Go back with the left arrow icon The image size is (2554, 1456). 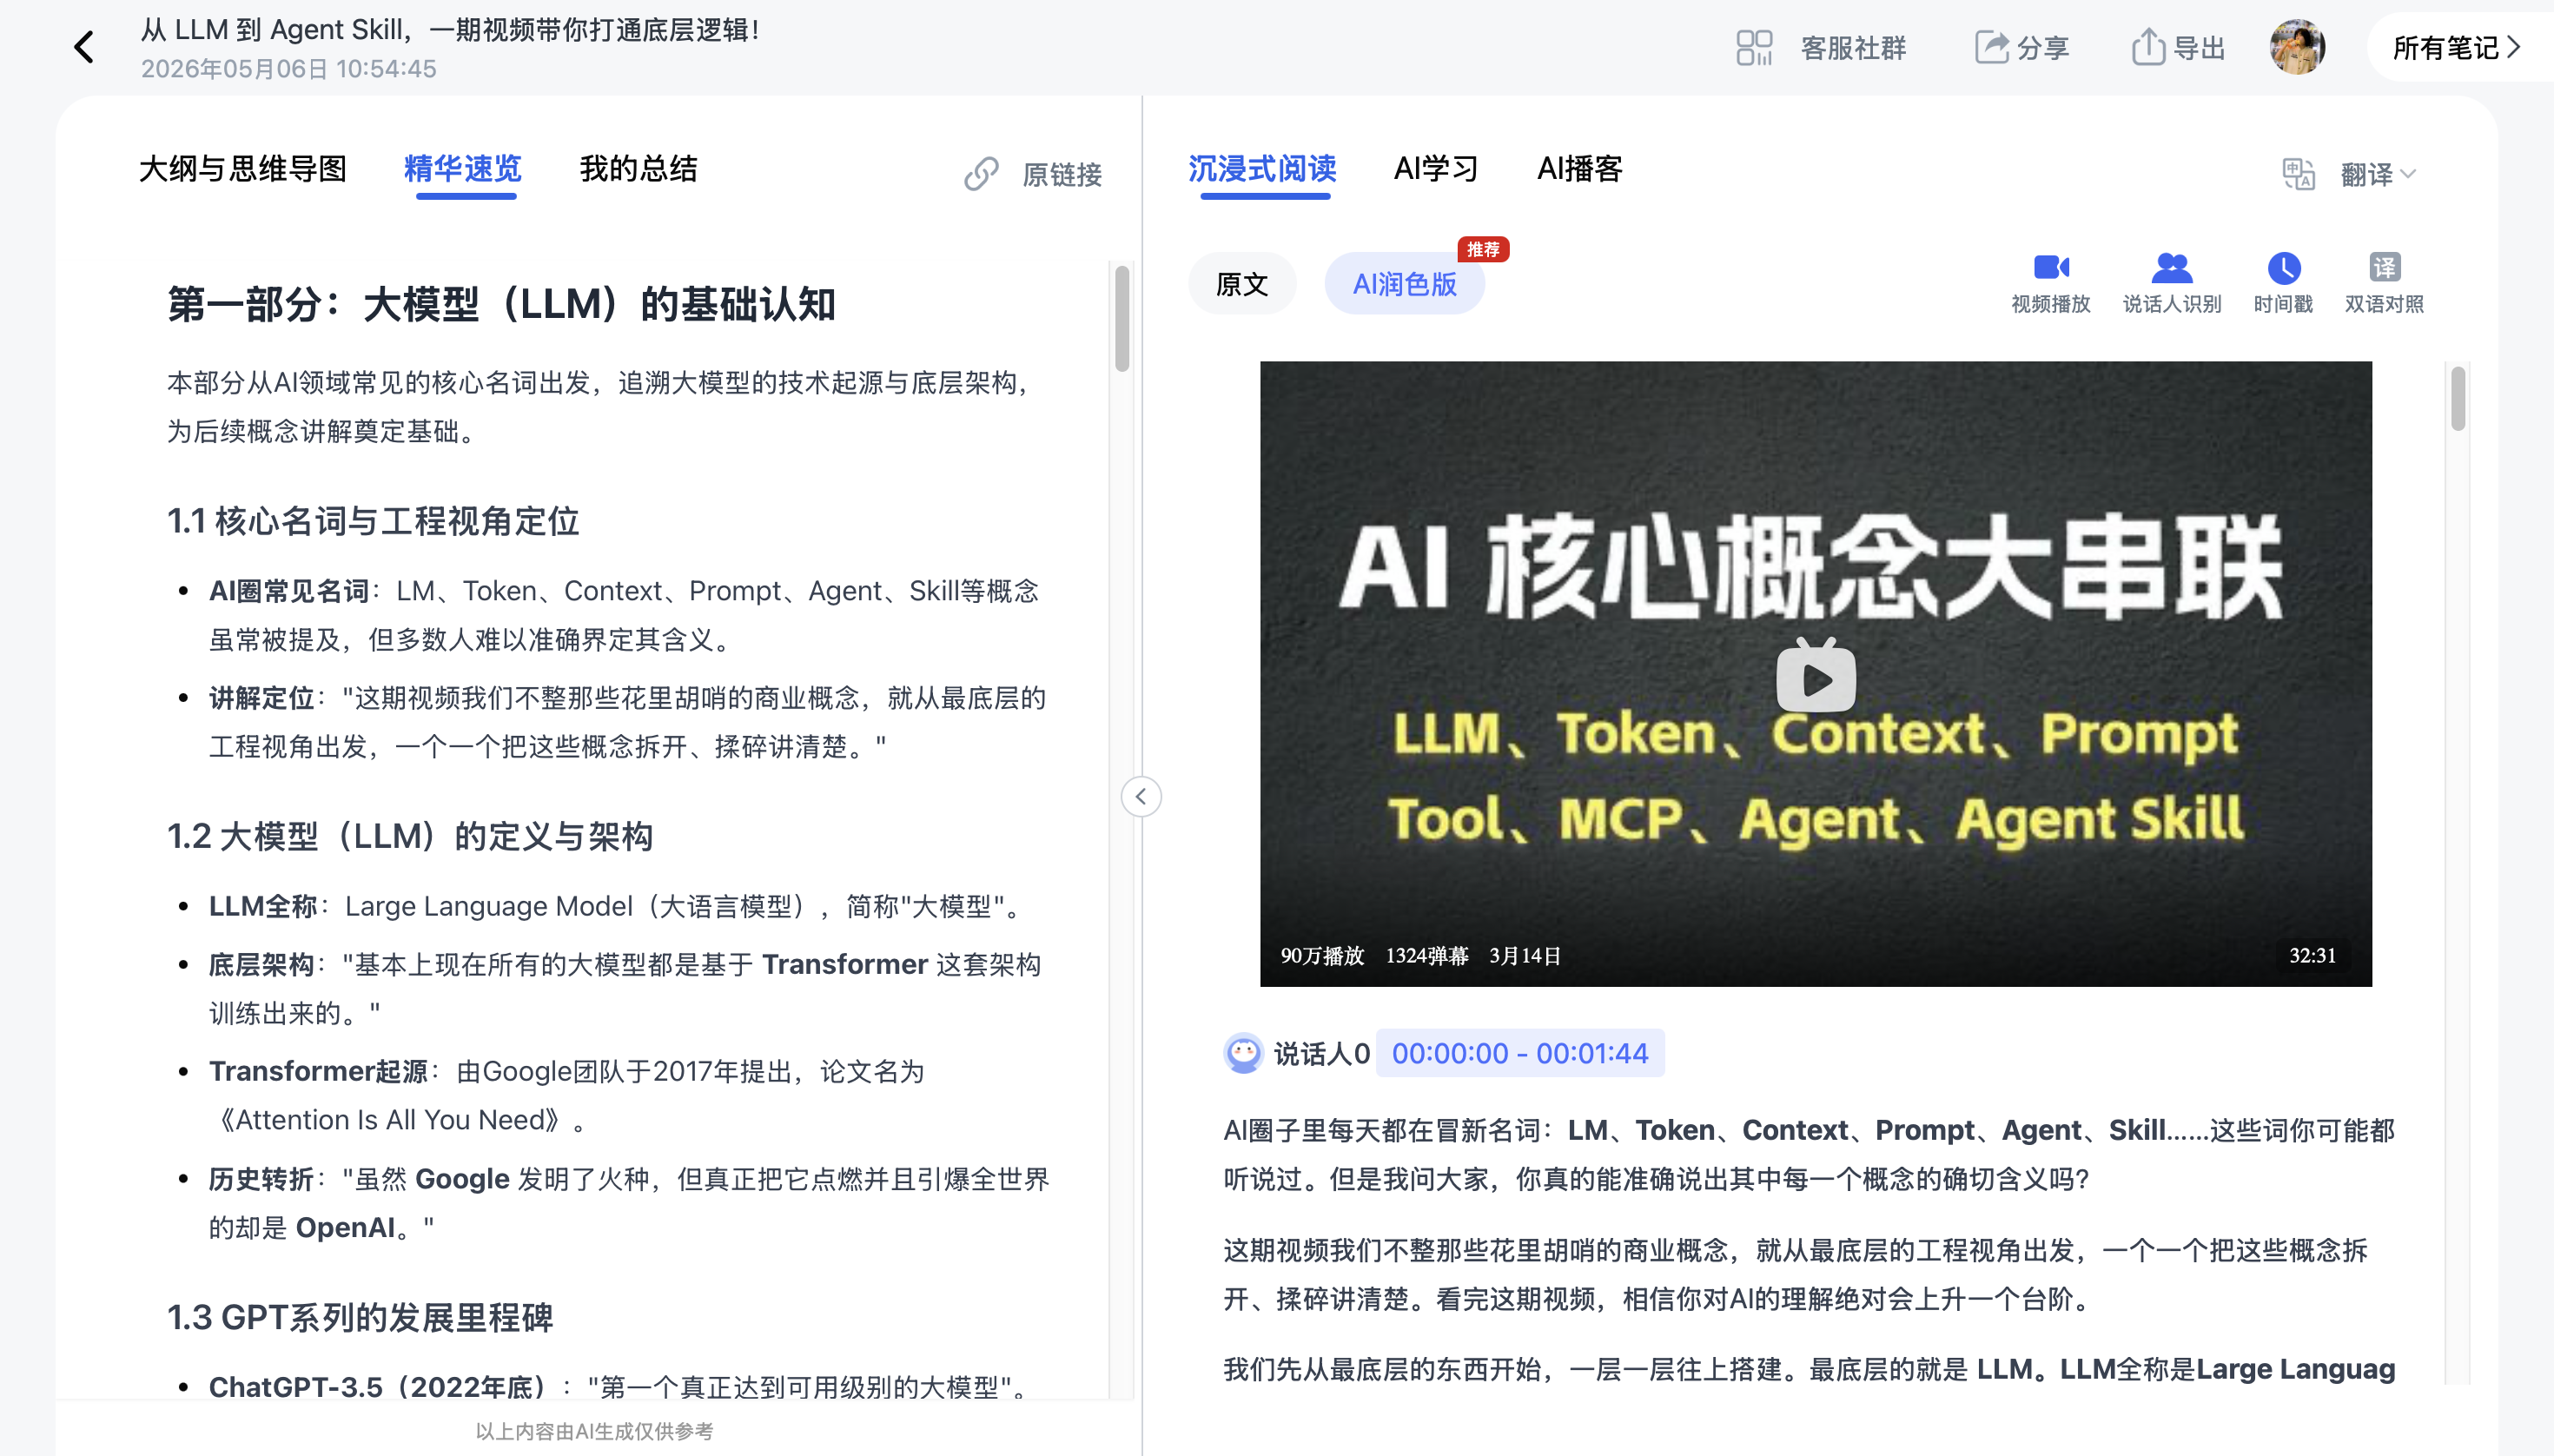[85, 47]
